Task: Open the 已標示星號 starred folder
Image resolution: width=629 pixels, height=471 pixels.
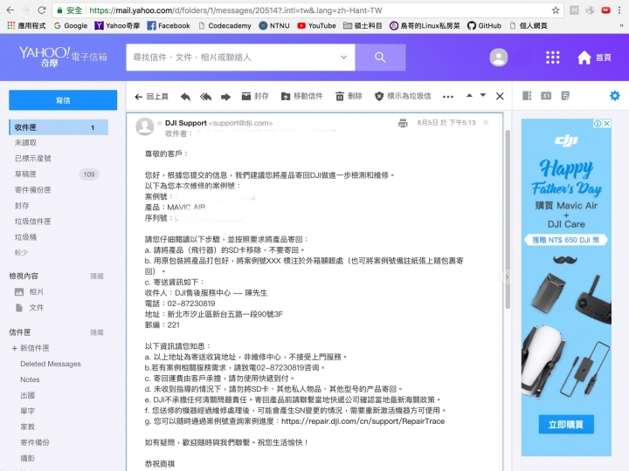Action: click(x=33, y=158)
